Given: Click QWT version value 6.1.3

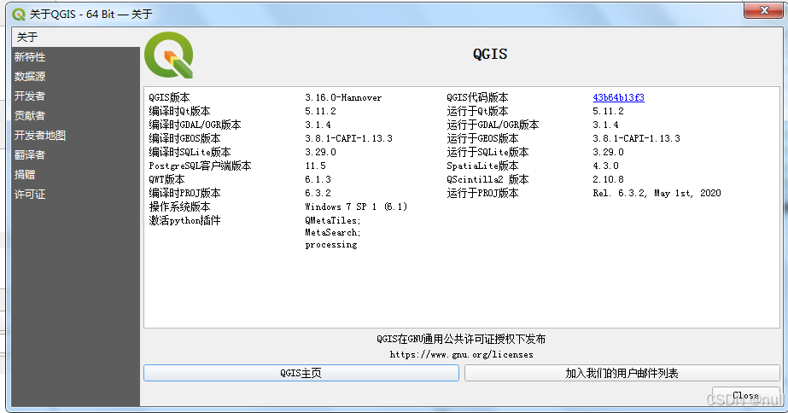Looking at the screenshot, I should [318, 179].
